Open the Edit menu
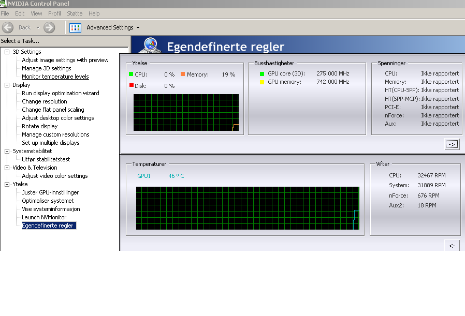This screenshot has height=316, width=465. point(20,13)
